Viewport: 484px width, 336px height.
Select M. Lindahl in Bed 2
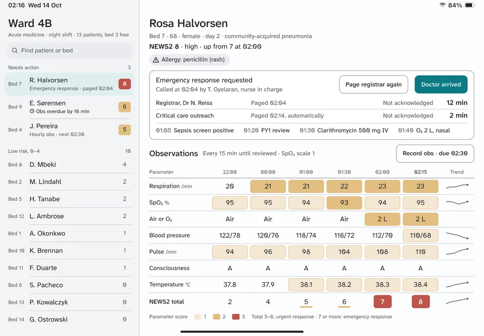69,182
